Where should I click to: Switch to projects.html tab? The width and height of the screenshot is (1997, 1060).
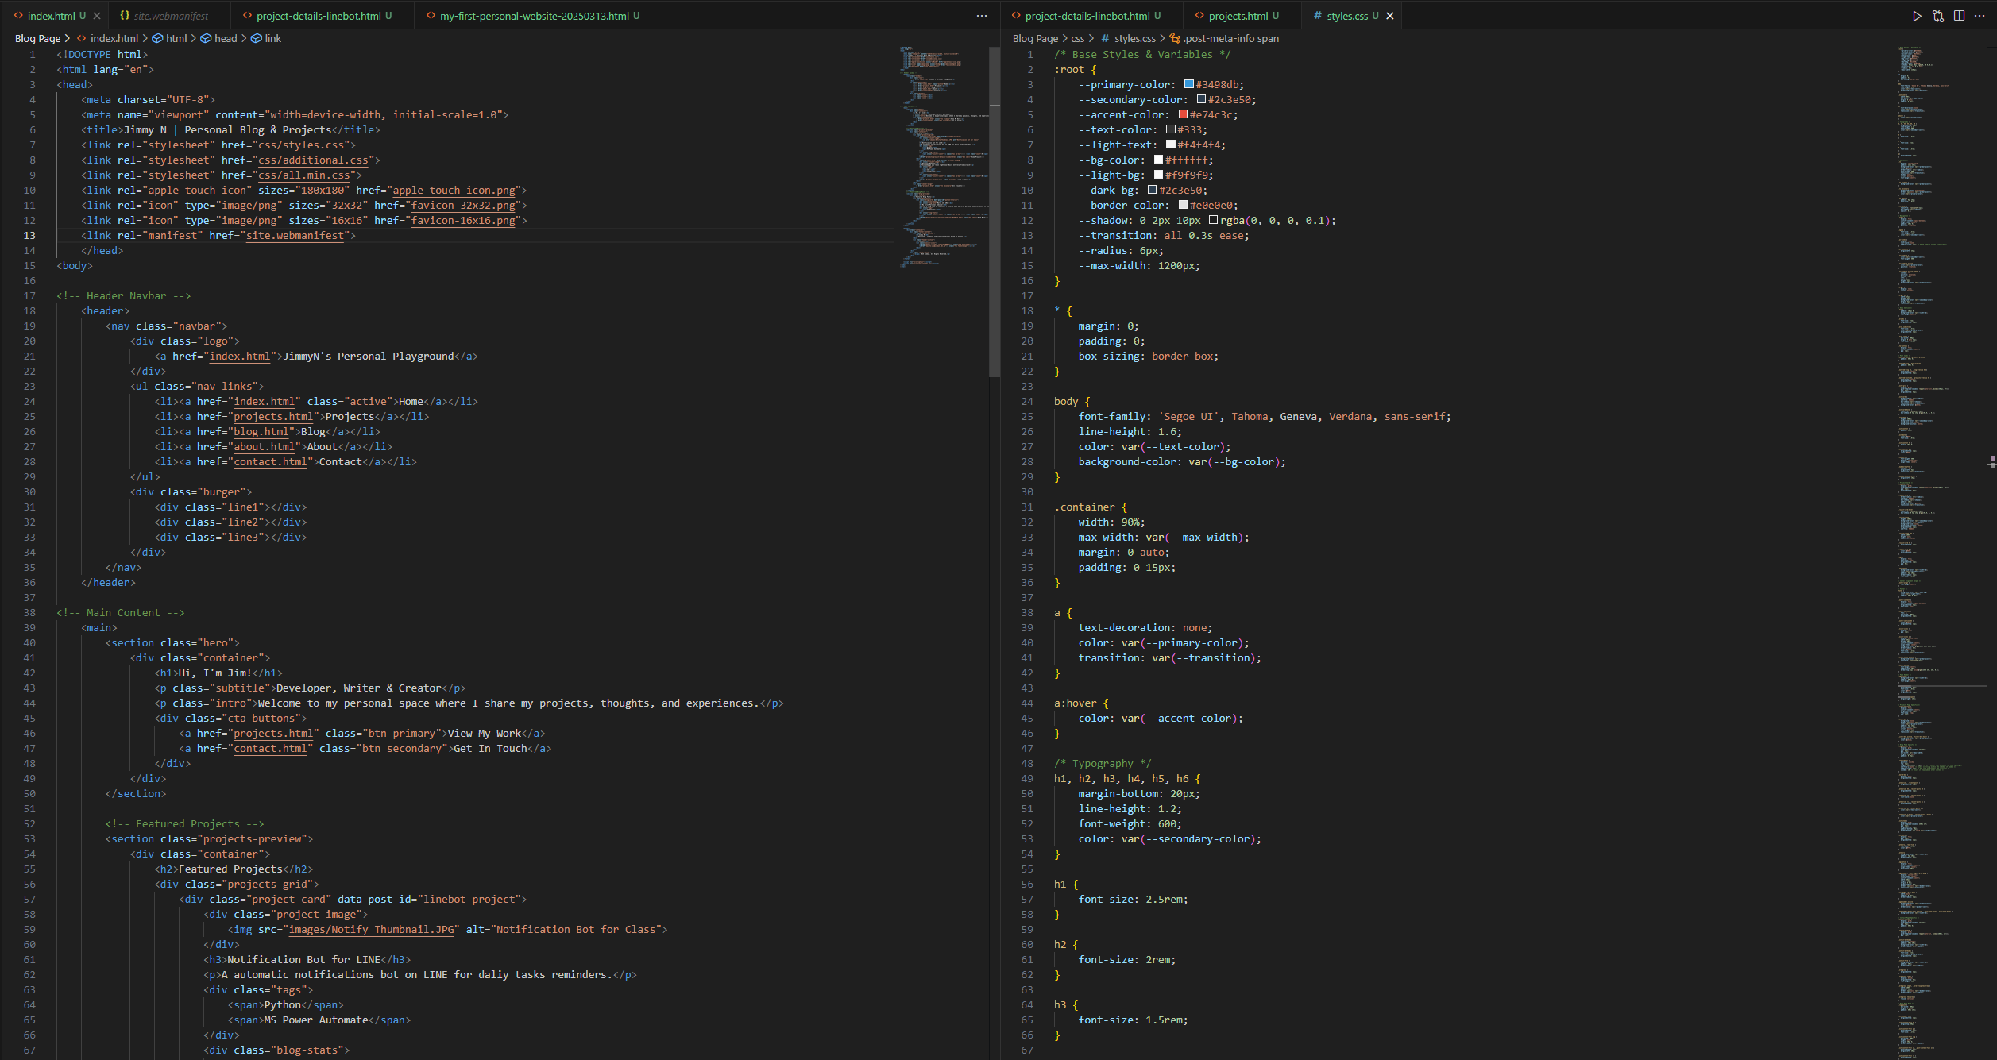1238,16
